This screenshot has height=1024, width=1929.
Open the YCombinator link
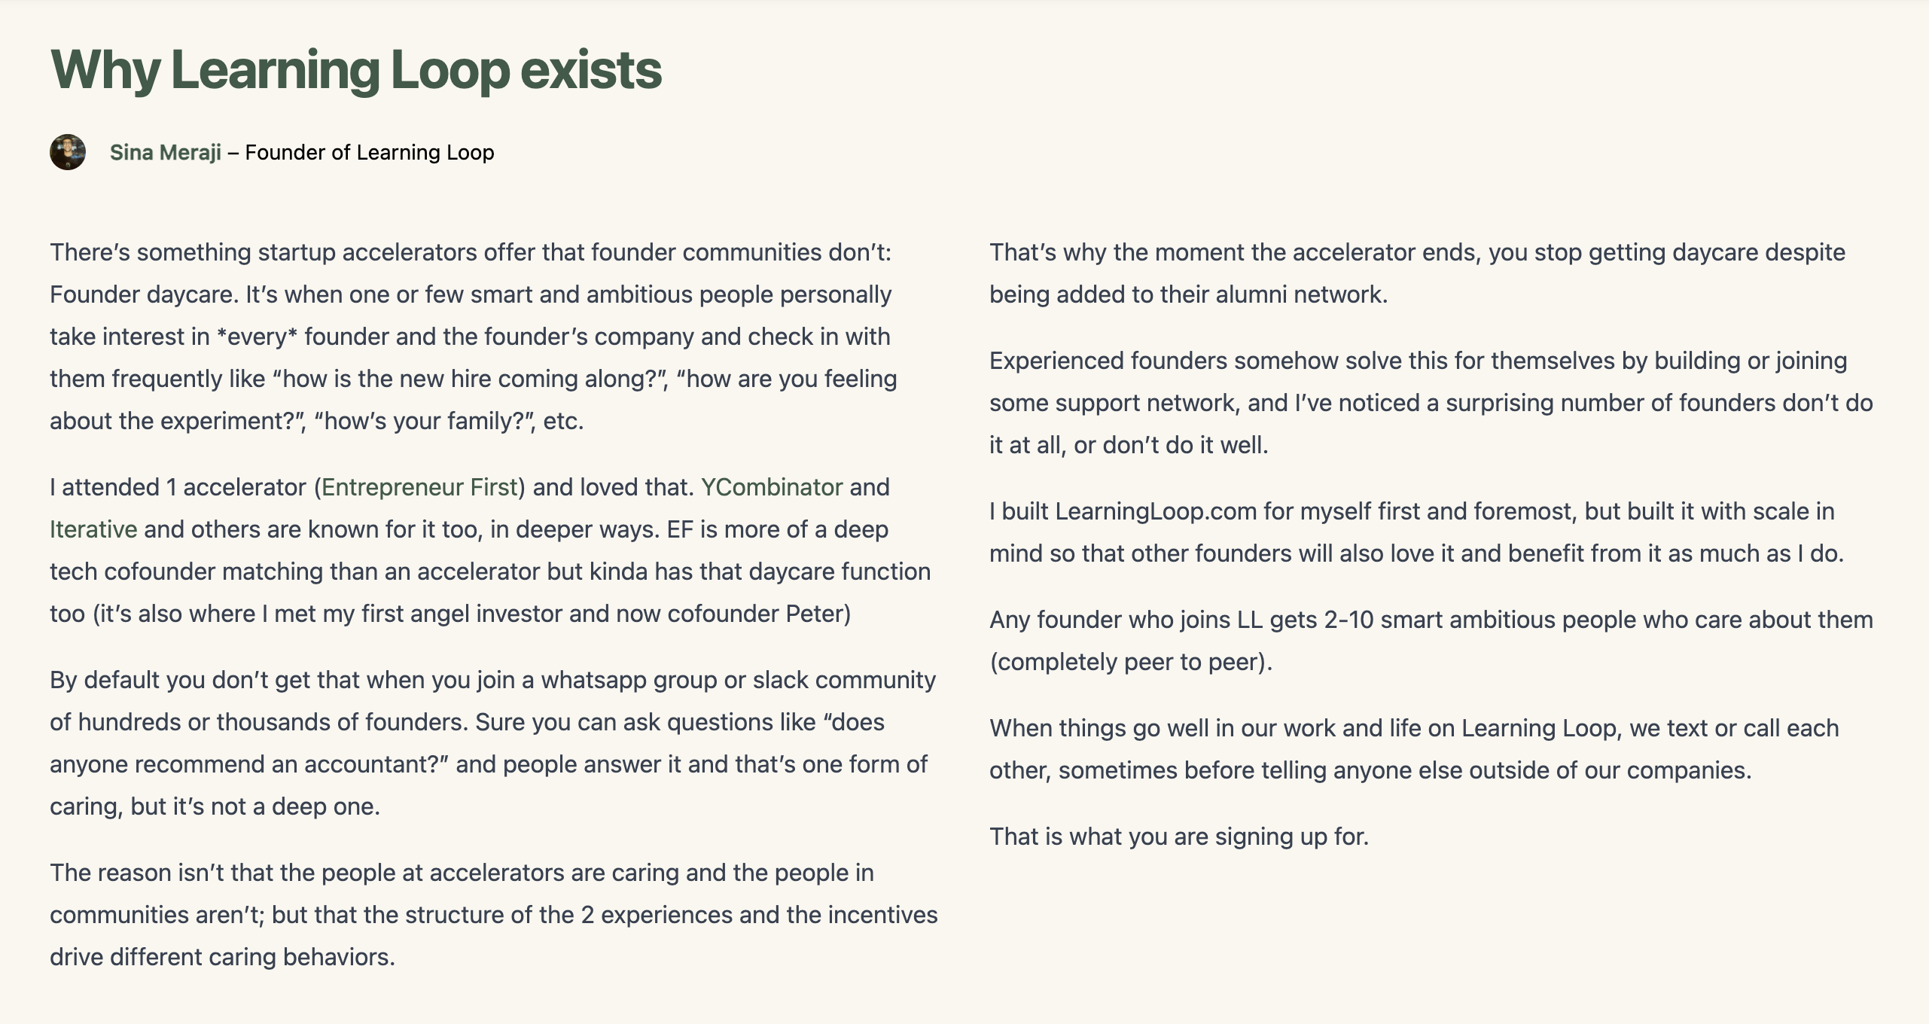pos(772,487)
